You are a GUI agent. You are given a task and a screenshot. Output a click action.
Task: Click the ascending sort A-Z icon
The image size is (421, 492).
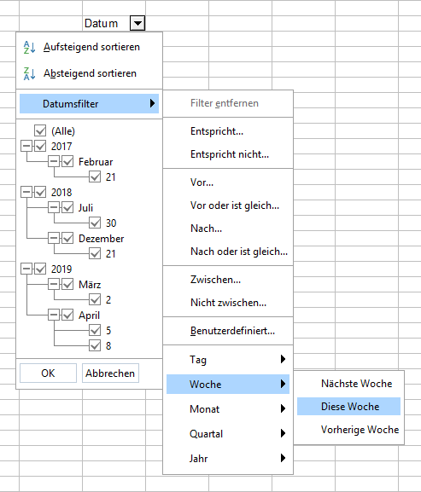pyautogui.click(x=30, y=48)
